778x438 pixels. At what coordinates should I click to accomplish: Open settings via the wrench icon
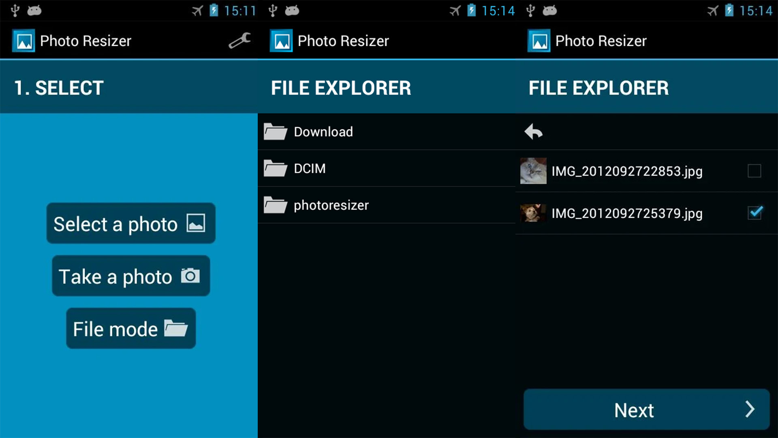point(239,41)
